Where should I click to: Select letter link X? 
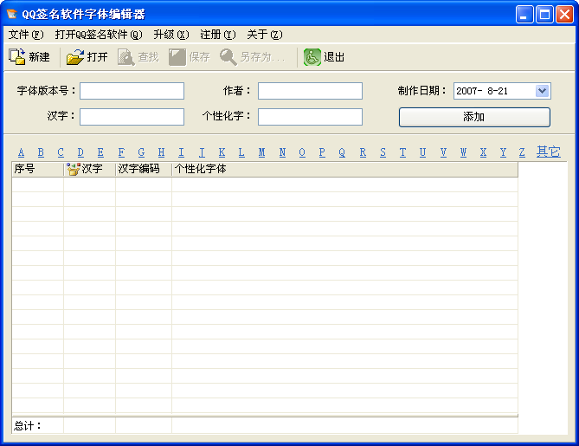click(483, 152)
